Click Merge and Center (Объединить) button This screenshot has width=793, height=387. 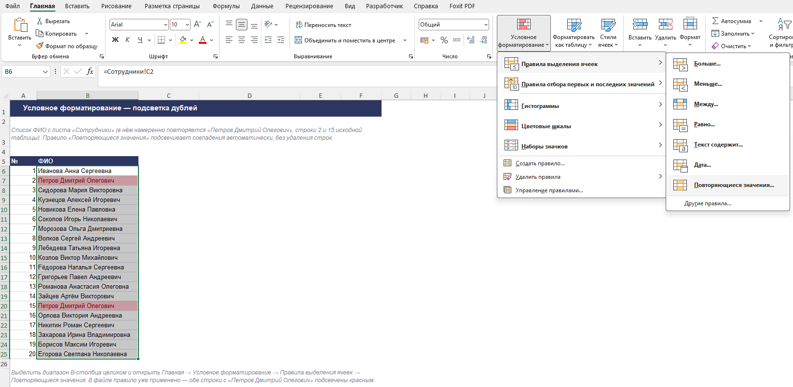point(345,40)
